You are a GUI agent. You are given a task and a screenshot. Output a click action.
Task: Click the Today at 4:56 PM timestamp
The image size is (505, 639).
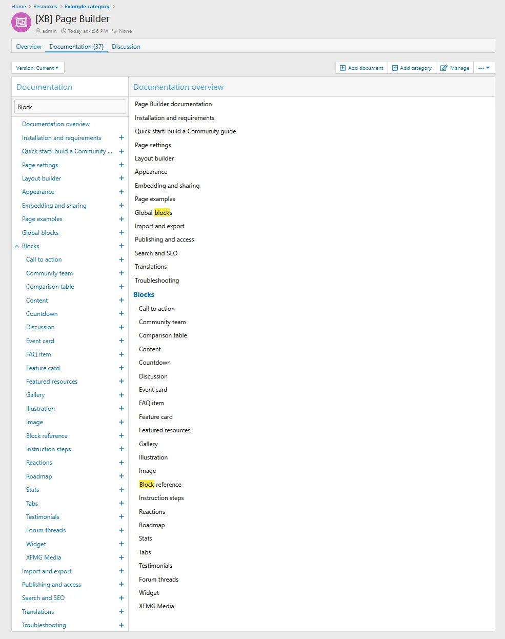point(88,31)
